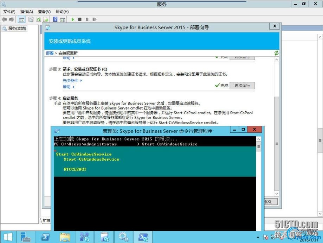Open Windows Start button

pyautogui.click(x=8, y=237)
